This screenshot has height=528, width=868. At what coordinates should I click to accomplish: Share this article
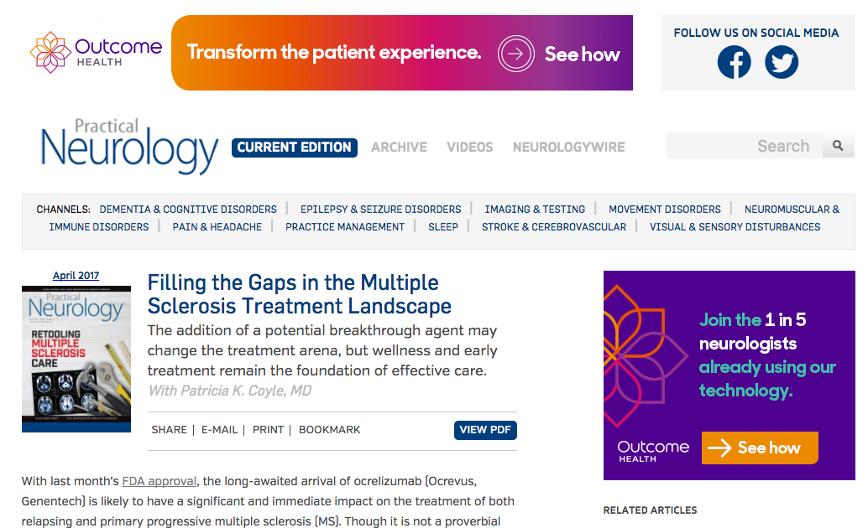pos(169,430)
